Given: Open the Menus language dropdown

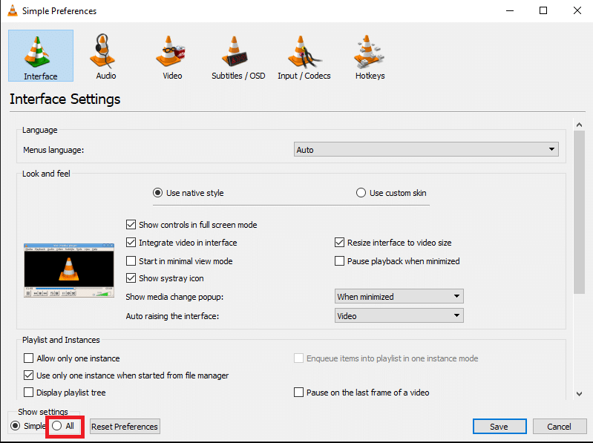Looking at the screenshot, I should point(426,149).
